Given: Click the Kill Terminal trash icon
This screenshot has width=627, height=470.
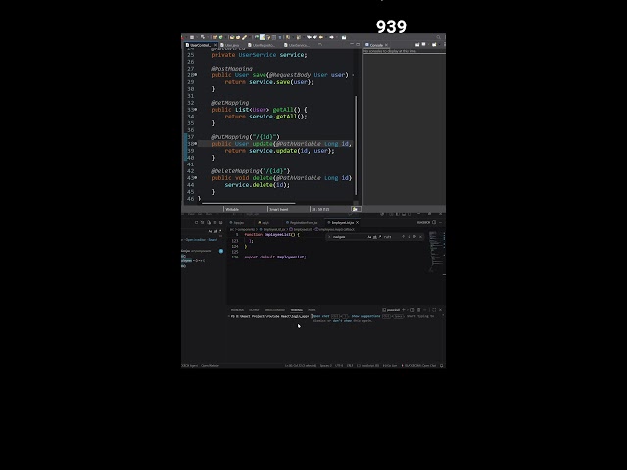Looking at the screenshot, I should (418, 310).
